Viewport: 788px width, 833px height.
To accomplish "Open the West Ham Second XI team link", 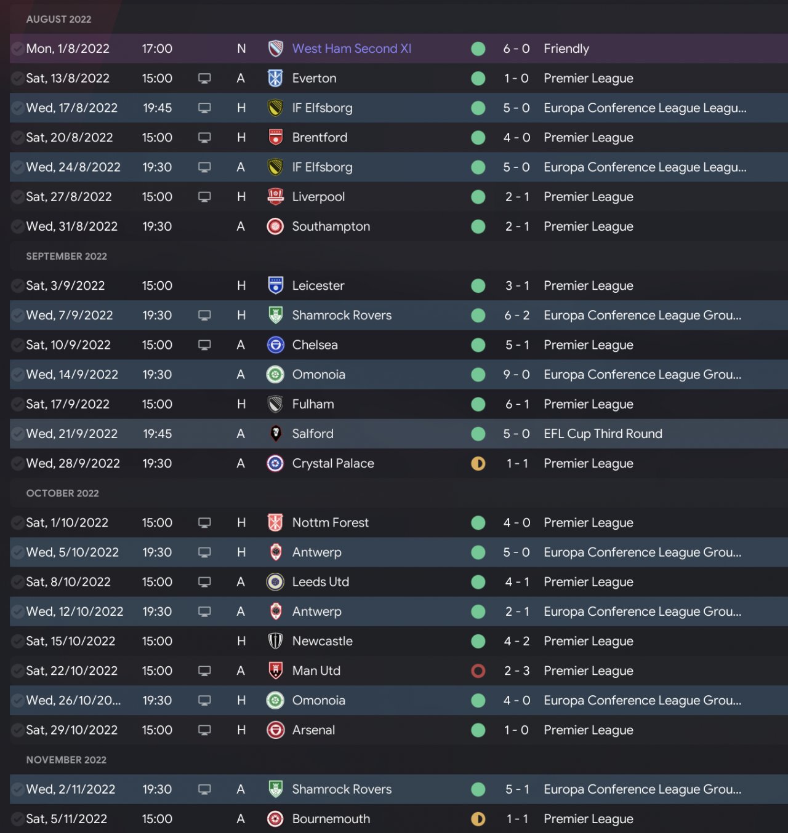I will 352,49.
